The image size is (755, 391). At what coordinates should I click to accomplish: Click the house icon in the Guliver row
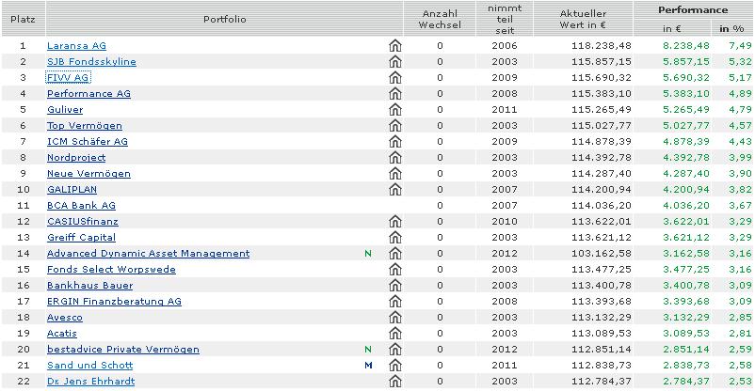[395, 109]
